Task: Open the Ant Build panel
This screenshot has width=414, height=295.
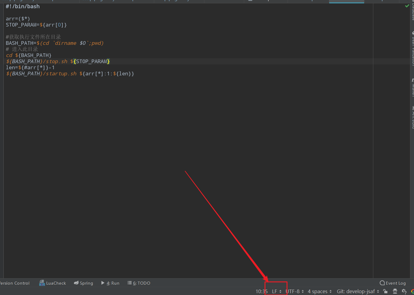Action: (x=412, y=117)
